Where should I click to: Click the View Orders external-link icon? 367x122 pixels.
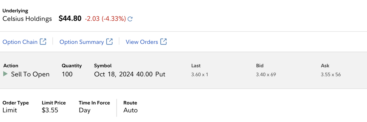pyautogui.click(x=164, y=42)
